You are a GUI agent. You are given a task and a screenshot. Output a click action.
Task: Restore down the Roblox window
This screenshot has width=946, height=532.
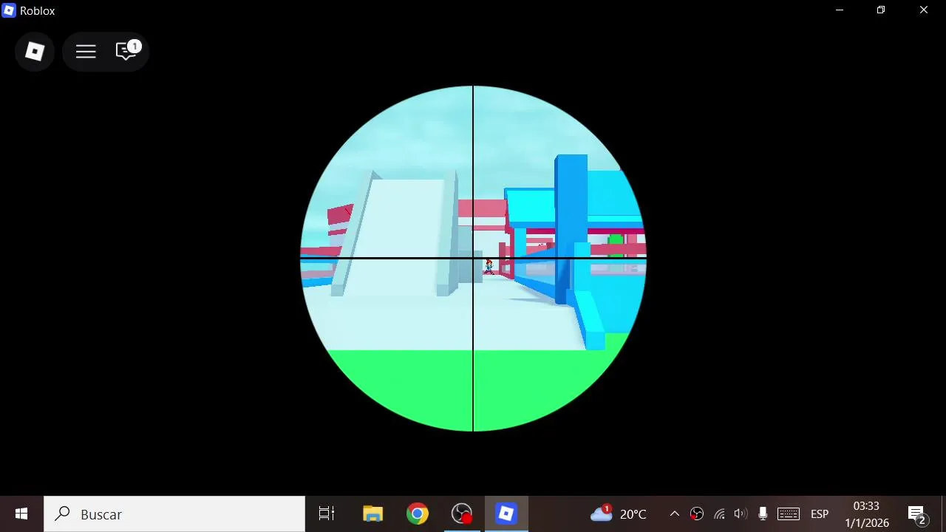click(881, 10)
